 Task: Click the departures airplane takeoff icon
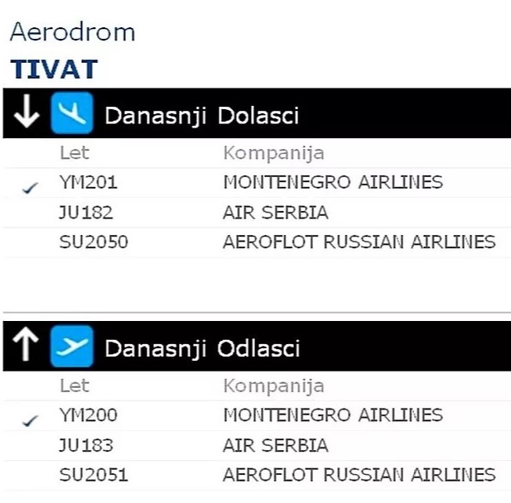(71, 348)
